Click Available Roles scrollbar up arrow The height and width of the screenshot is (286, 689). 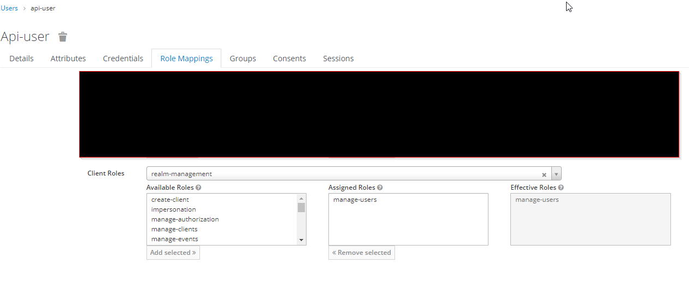[301, 199]
